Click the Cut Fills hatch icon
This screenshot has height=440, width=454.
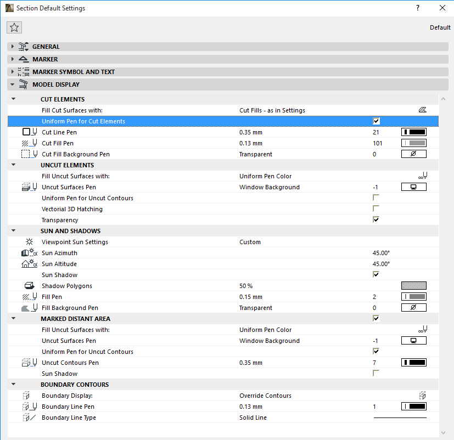423,110
